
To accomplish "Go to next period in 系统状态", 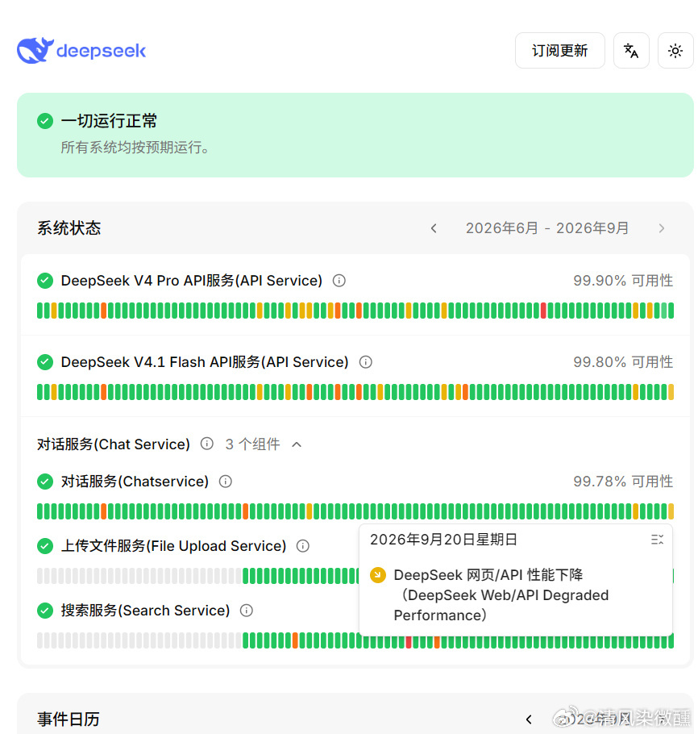I will click(x=661, y=228).
